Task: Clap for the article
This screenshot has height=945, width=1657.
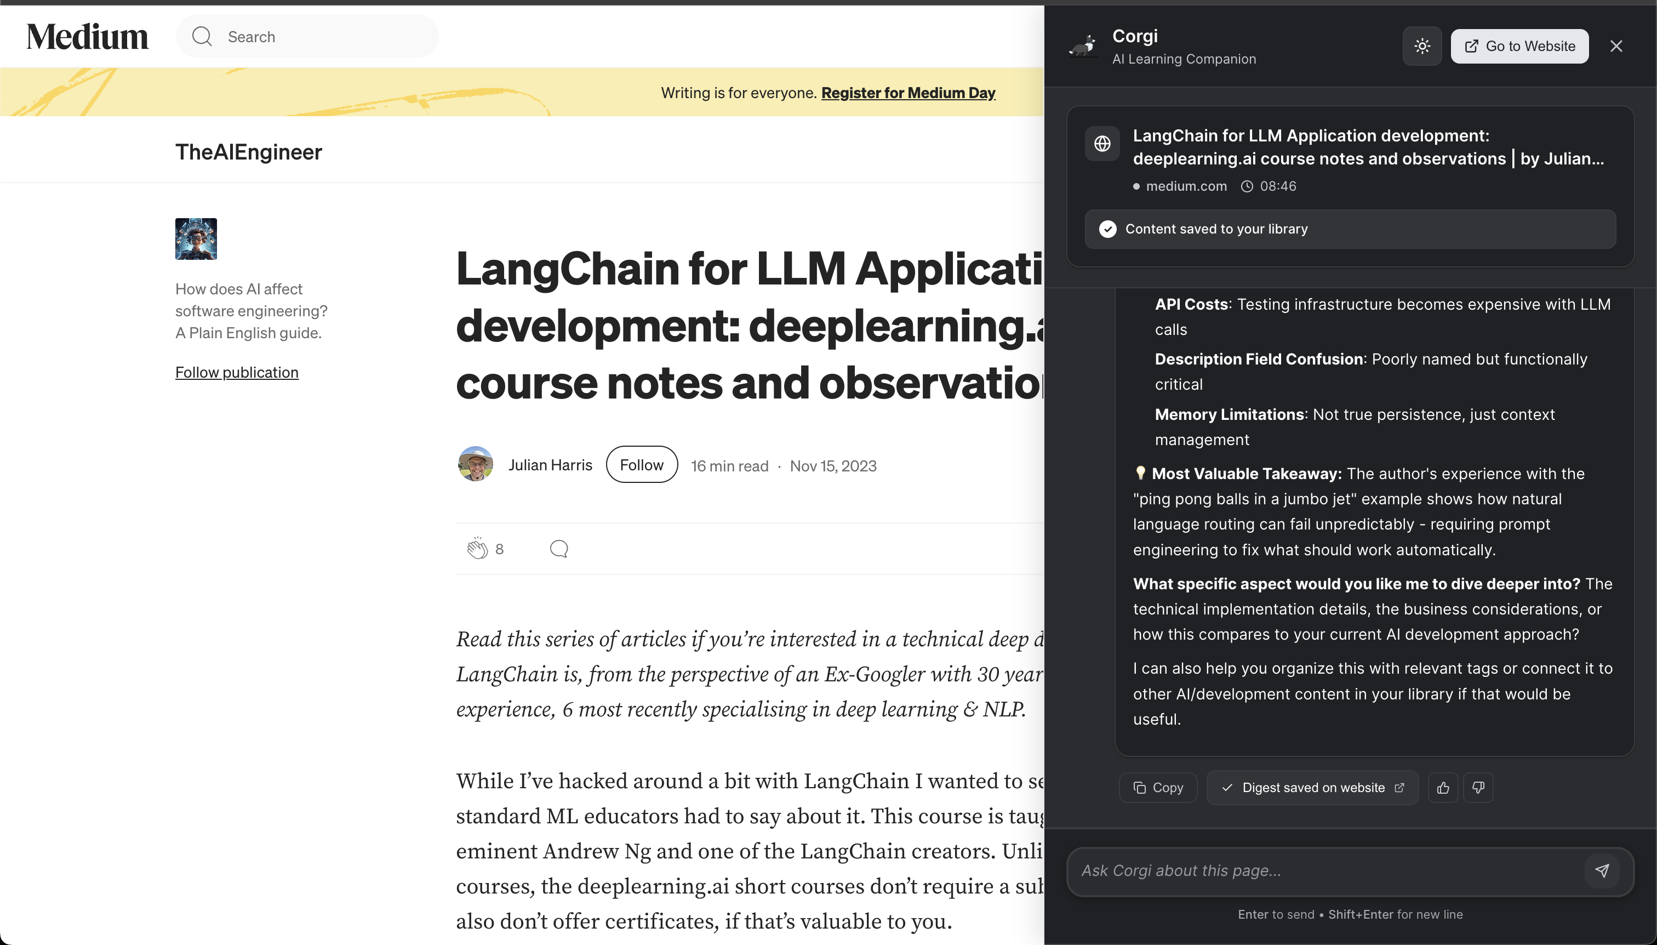Action: pos(477,549)
